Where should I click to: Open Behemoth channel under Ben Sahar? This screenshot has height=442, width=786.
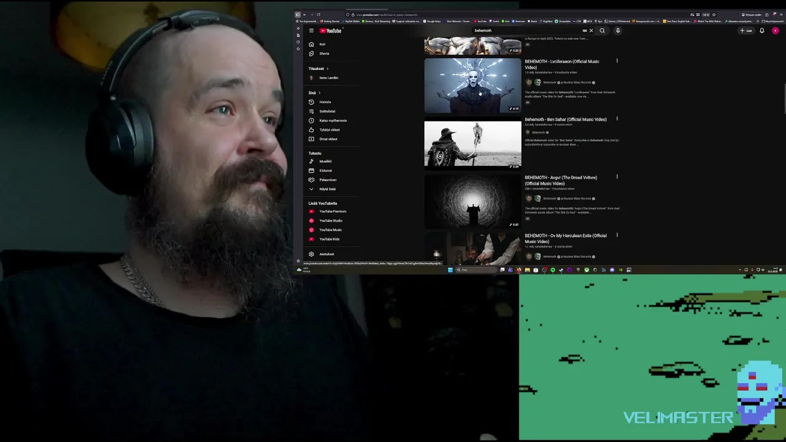[538, 133]
